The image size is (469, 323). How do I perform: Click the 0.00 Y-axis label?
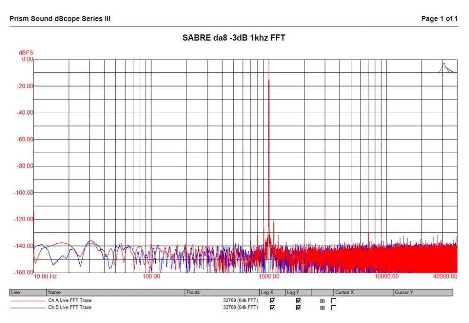(28, 59)
